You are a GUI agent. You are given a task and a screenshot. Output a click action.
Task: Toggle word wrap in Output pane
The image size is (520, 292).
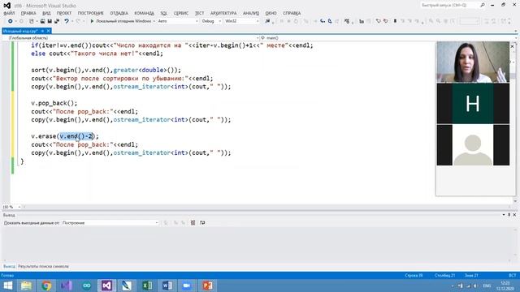tap(202, 223)
